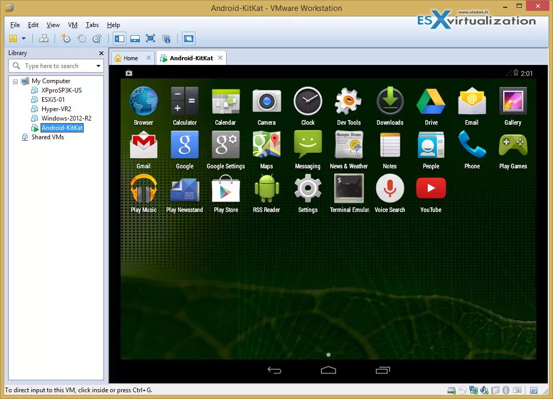Switch to Unity mode toolbar icon
The width and height of the screenshot is (553, 399).
pos(166,38)
